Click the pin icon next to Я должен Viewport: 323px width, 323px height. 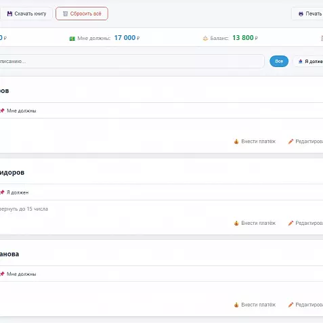(2, 192)
